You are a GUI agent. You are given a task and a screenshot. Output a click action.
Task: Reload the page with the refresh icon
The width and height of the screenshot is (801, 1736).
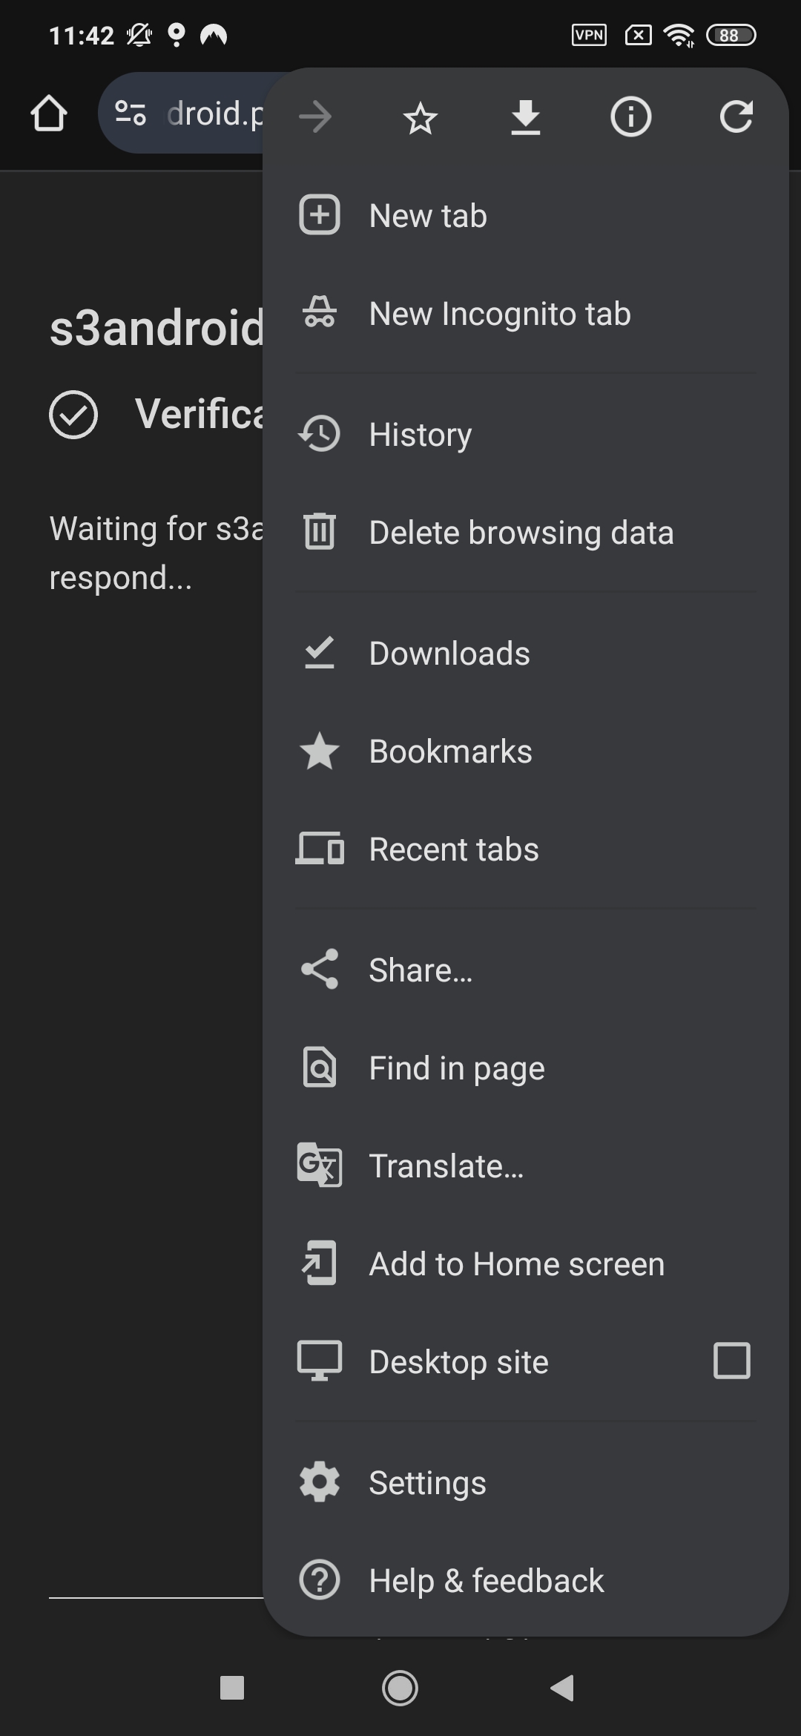(x=736, y=116)
